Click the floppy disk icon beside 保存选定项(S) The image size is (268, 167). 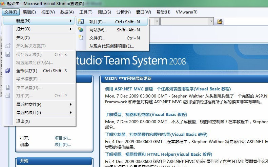click(8, 54)
